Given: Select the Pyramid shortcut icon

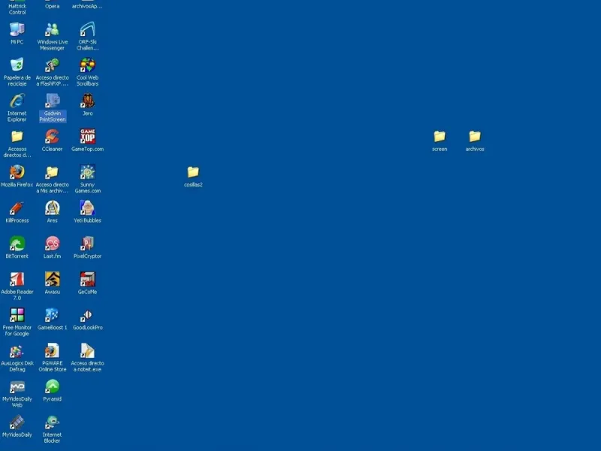Looking at the screenshot, I should [x=52, y=386].
